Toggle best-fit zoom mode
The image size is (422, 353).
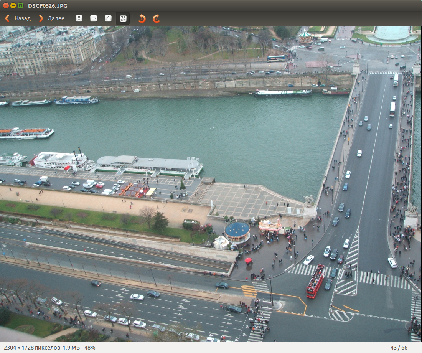(123, 18)
